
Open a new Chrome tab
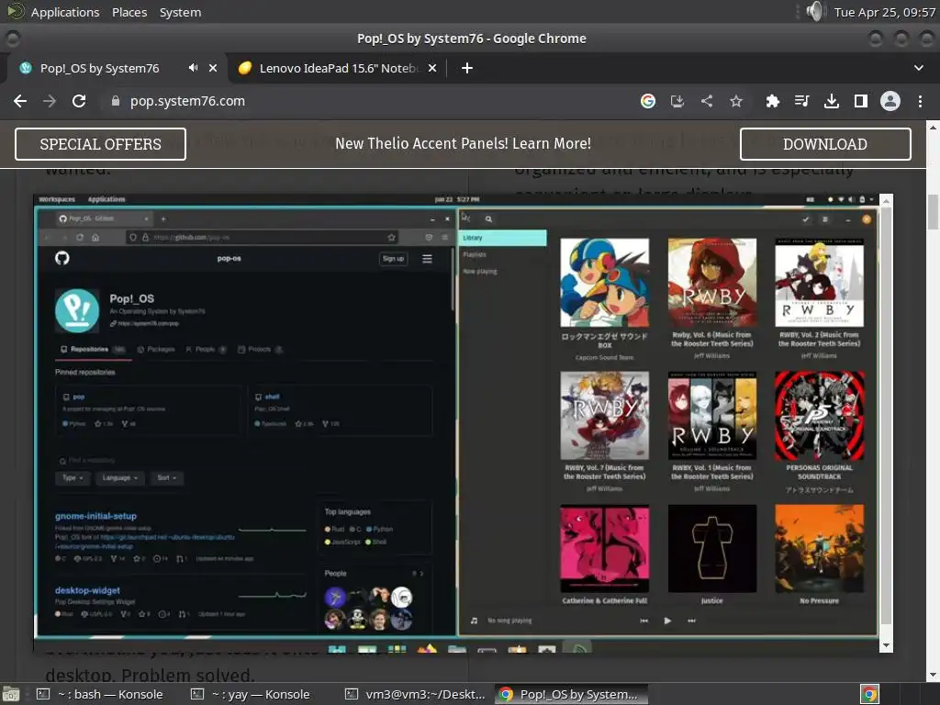click(x=467, y=68)
